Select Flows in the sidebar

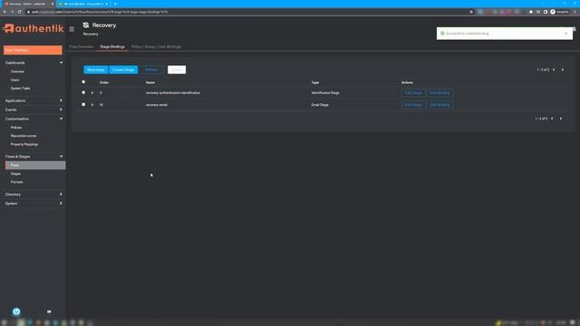(x=35, y=165)
